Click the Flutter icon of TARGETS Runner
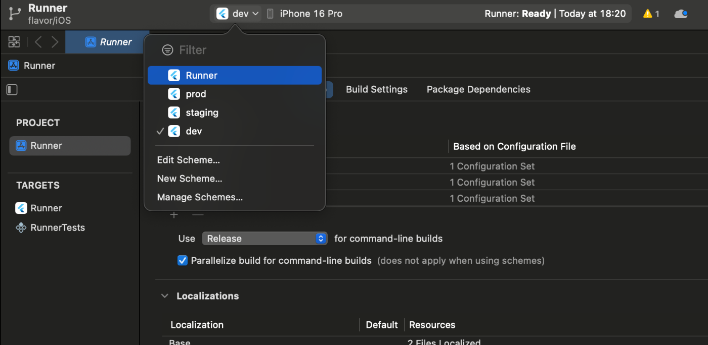 pyautogui.click(x=21, y=208)
